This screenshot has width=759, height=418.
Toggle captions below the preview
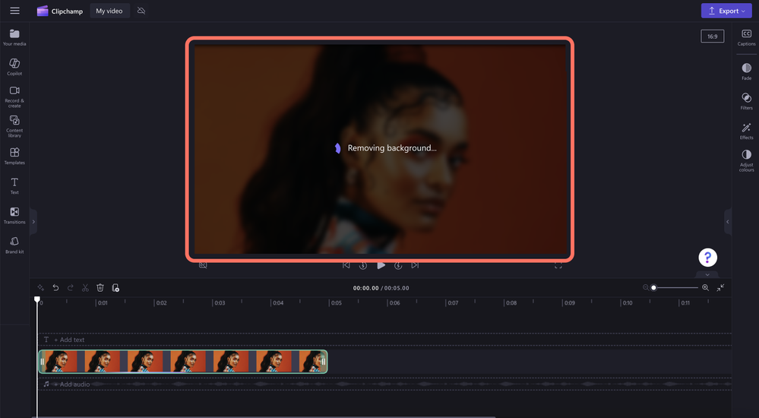pyautogui.click(x=203, y=265)
